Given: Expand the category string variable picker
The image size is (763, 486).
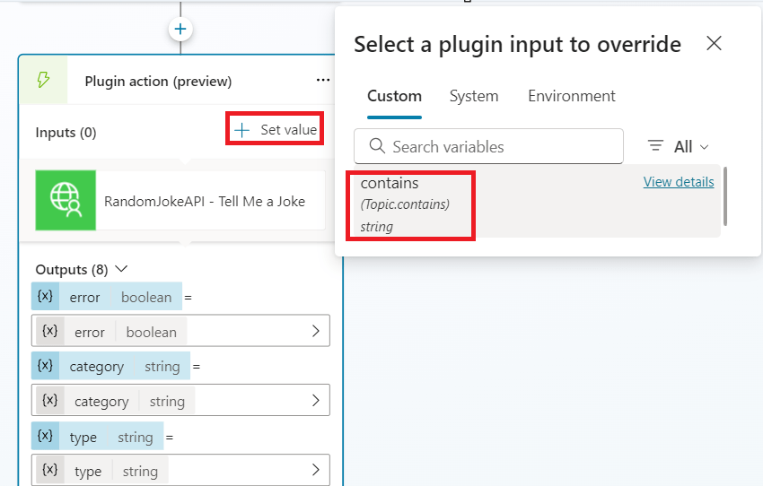Looking at the screenshot, I should point(315,401).
